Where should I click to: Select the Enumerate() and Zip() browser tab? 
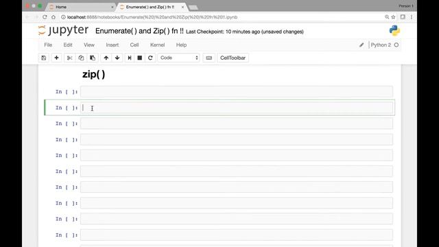(x=152, y=7)
